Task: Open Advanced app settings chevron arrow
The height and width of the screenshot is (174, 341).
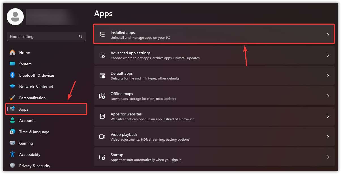Action: (328, 55)
